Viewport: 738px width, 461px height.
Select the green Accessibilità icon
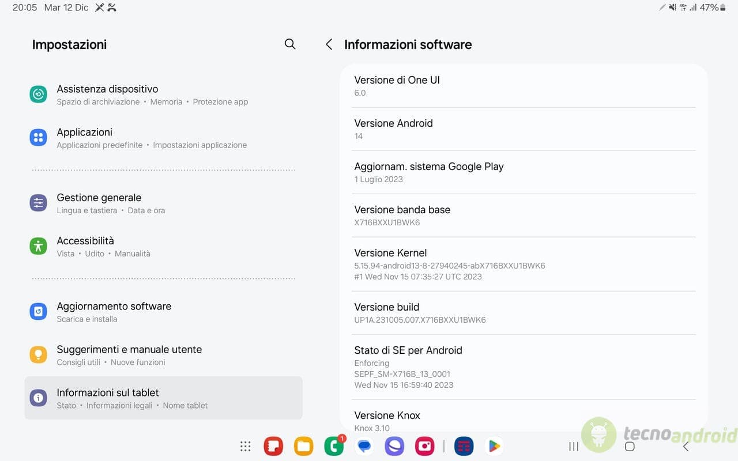click(x=38, y=246)
